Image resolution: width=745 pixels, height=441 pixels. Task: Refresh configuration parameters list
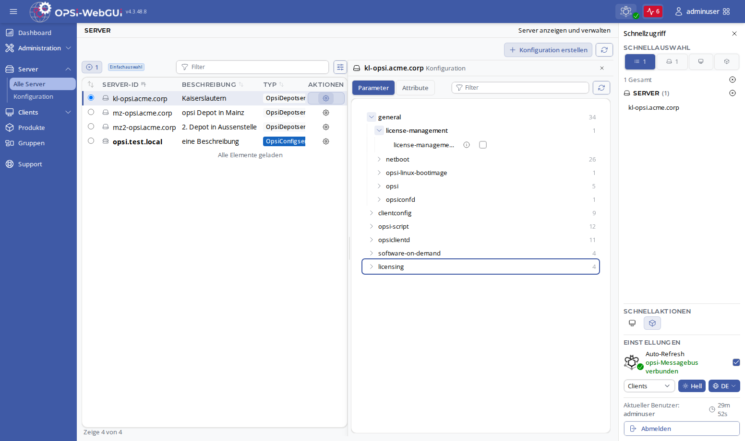point(601,88)
